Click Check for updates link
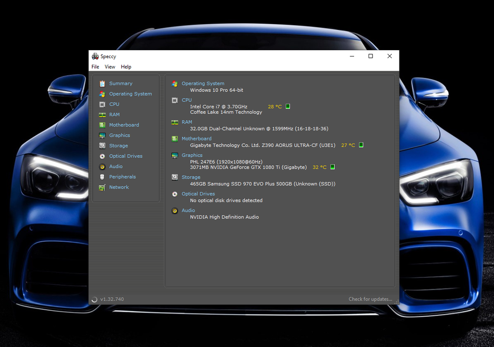The image size is (494, 347). (370, 299)
